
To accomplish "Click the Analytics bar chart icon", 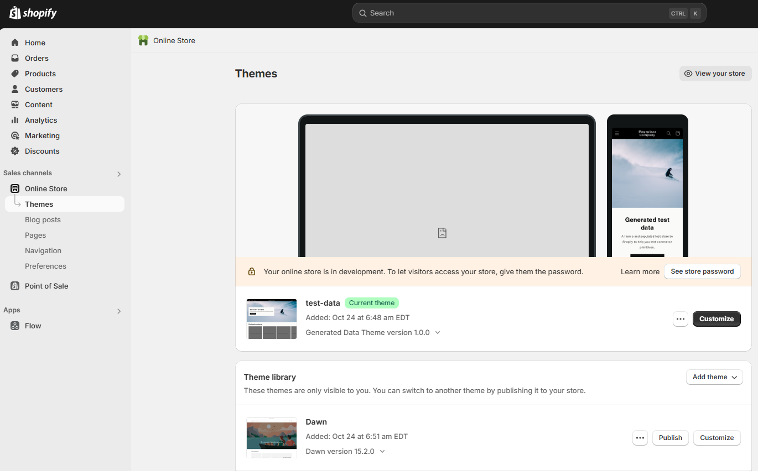I will 15,120.
